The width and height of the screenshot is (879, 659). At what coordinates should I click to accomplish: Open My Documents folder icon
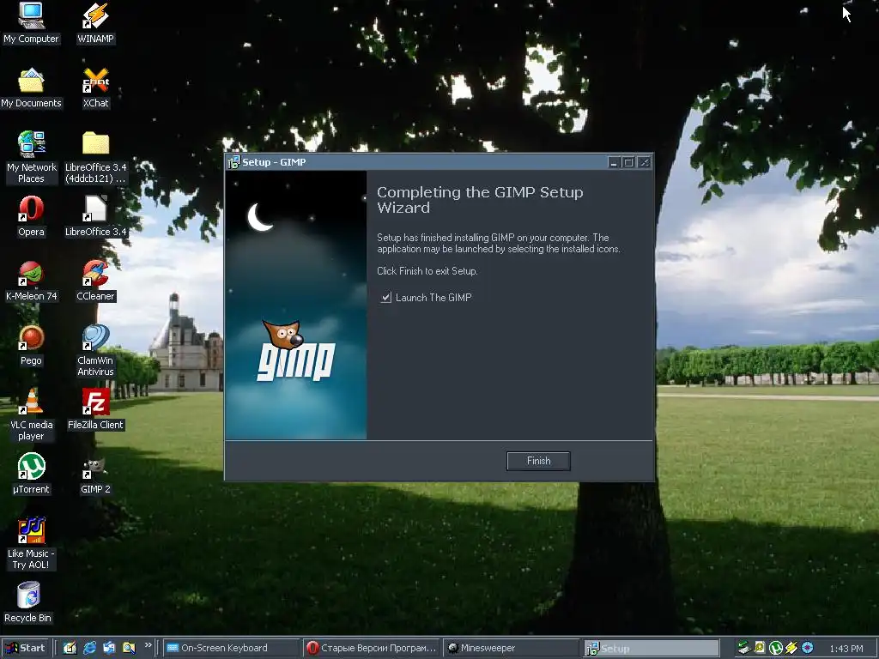click(31, 88)
